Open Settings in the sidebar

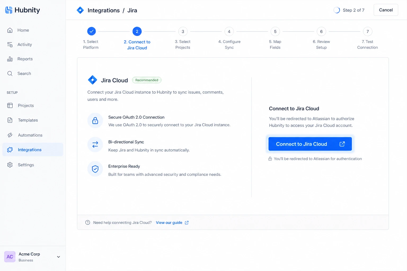click(x=33, y=165)
